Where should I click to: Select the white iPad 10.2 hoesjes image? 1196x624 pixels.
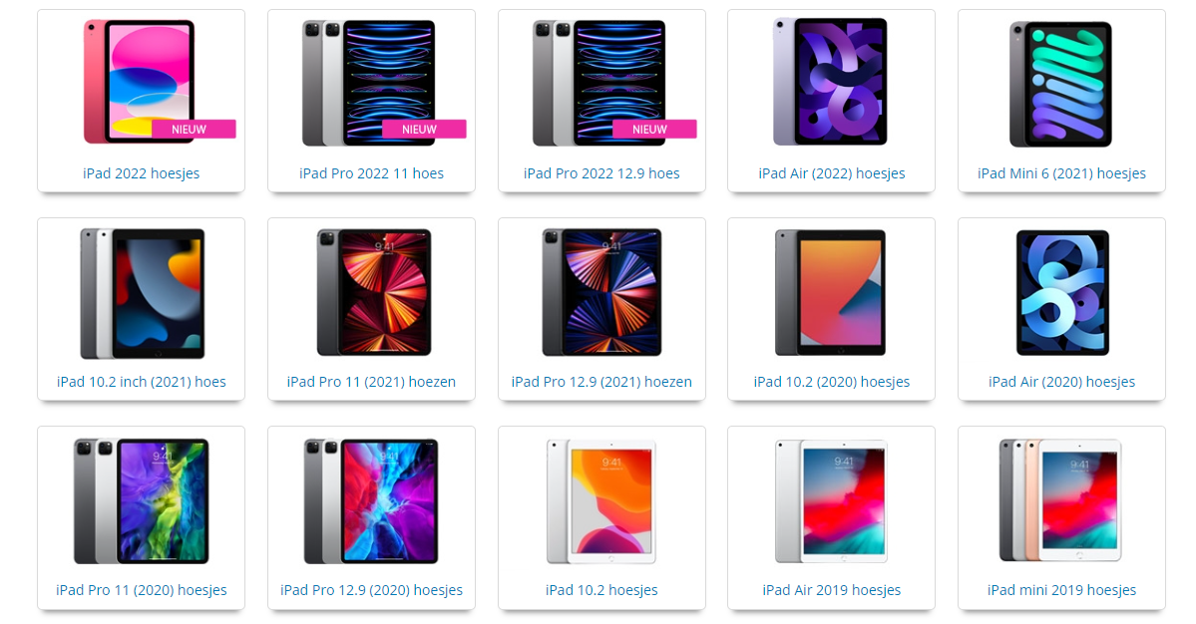pos(601,501)
